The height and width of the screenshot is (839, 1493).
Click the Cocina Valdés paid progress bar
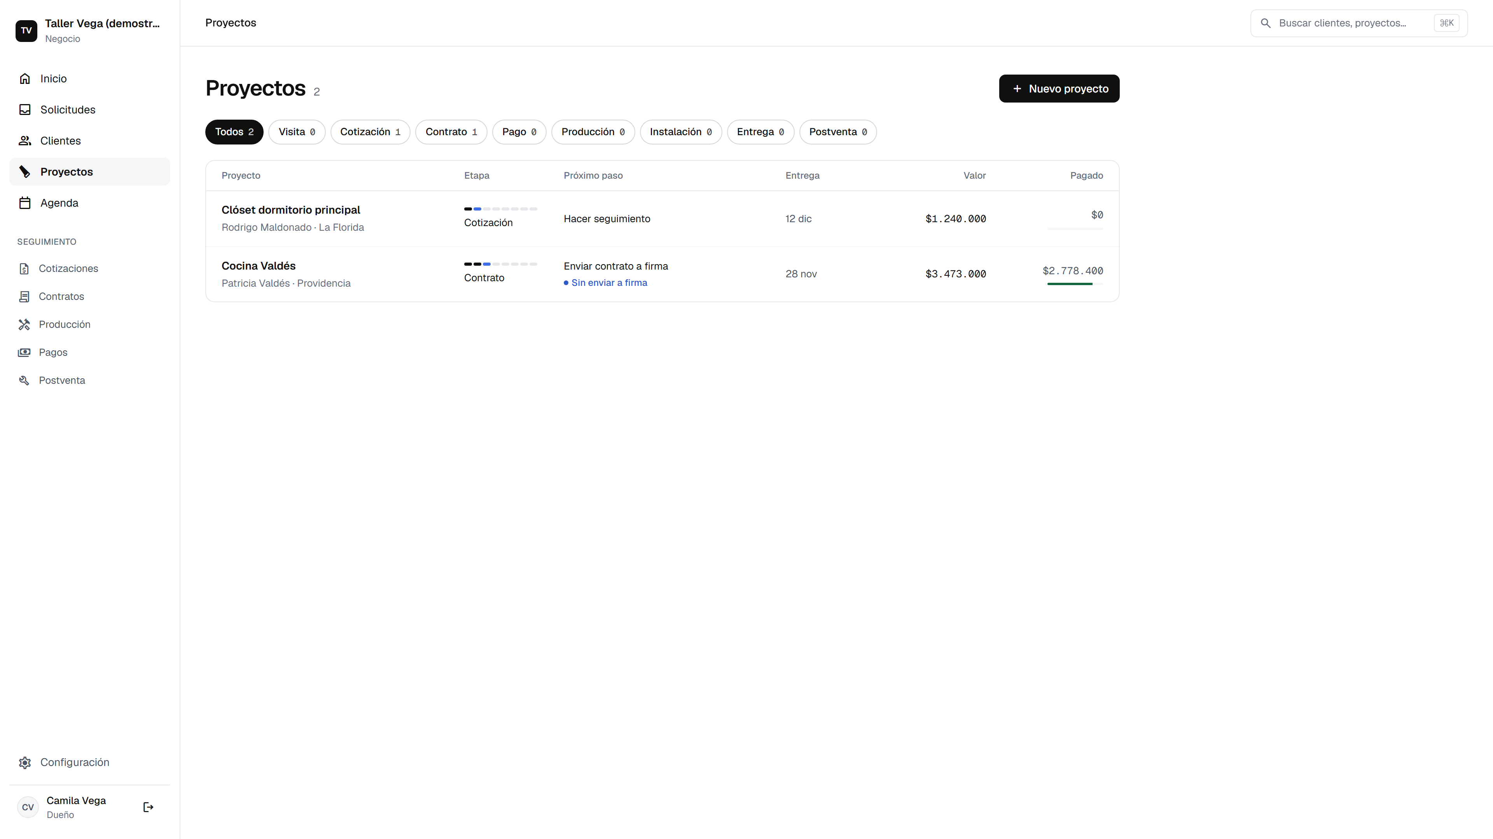(x=1075, y=284)
